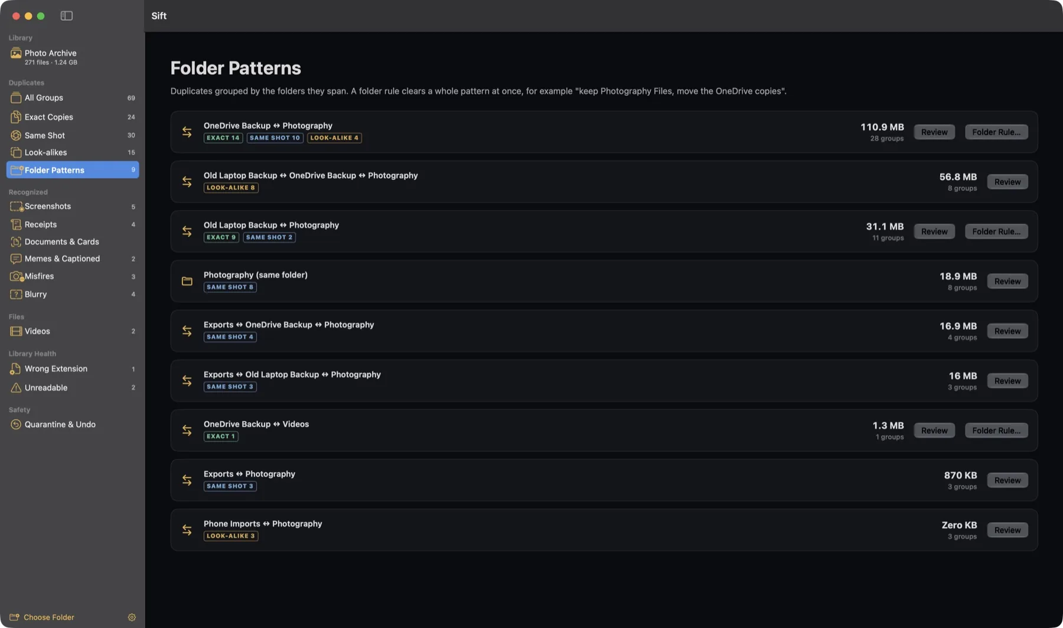The height and width of the screenshot is (628, 1063).
Task: Go to Exact Copies list
Action: pos(73,117)
